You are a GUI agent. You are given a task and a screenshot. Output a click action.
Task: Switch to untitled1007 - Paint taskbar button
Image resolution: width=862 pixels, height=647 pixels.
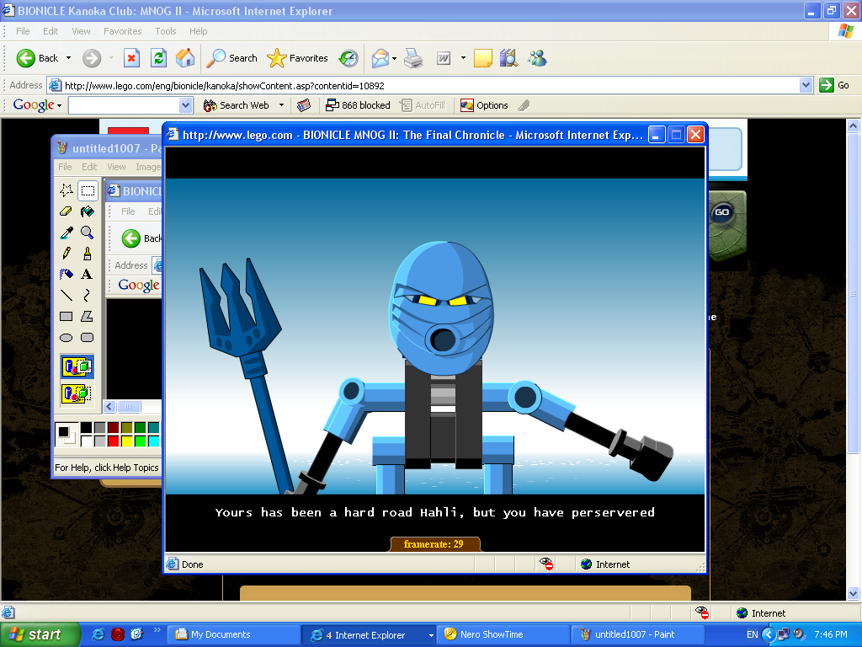click(x=637, y=635)
